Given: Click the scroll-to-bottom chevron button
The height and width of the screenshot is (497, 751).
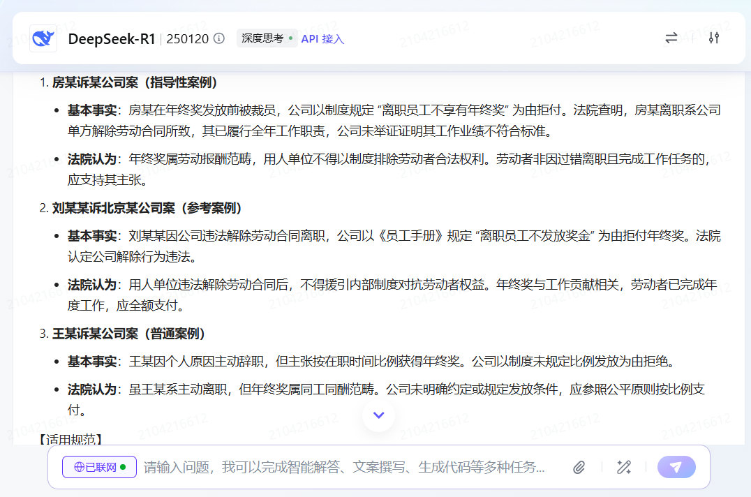Looking at the screenshot, I should click(378, 415).
